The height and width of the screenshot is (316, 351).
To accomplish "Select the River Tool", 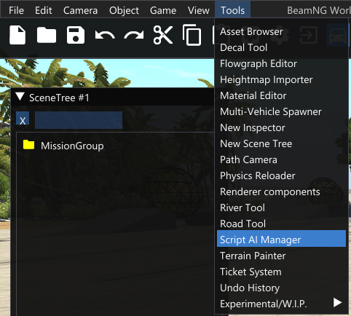I will coord(281,208).
